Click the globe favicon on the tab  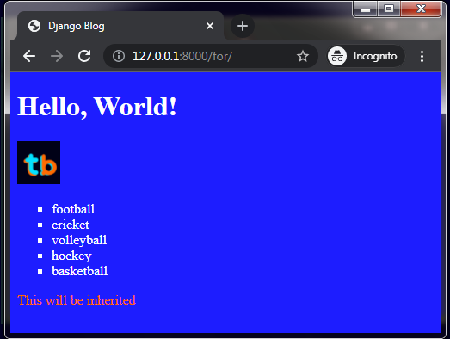pyautogui.click(x=34, y=26)
